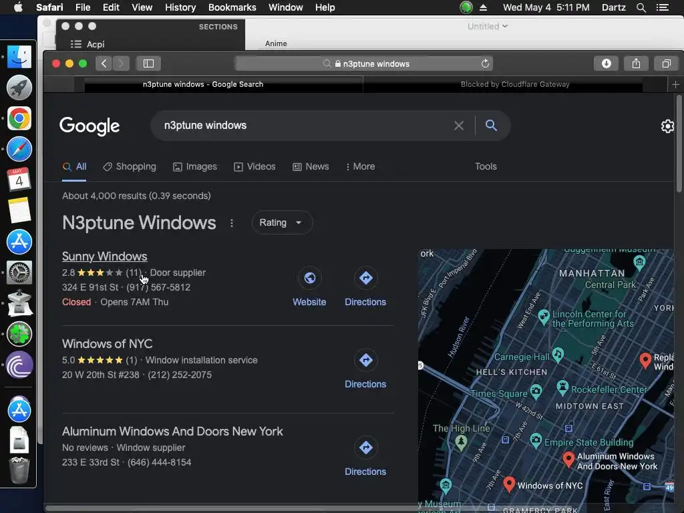The image size is (684, 513).
Task: Click Safari back navigation arrow
Action: (x=104, y=63)
